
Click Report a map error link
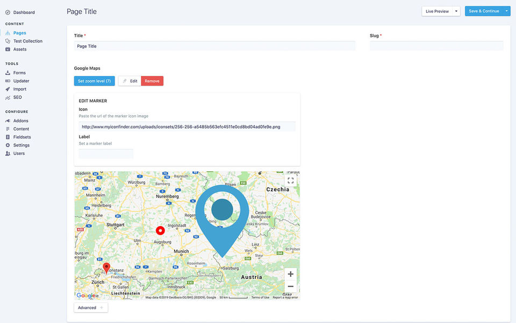285,298
